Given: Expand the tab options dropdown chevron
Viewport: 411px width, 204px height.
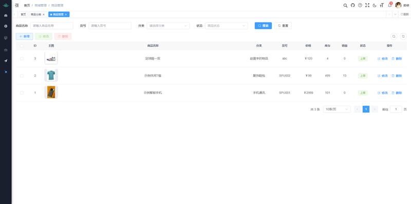Looking at the screenshot, I should point(395,14).
